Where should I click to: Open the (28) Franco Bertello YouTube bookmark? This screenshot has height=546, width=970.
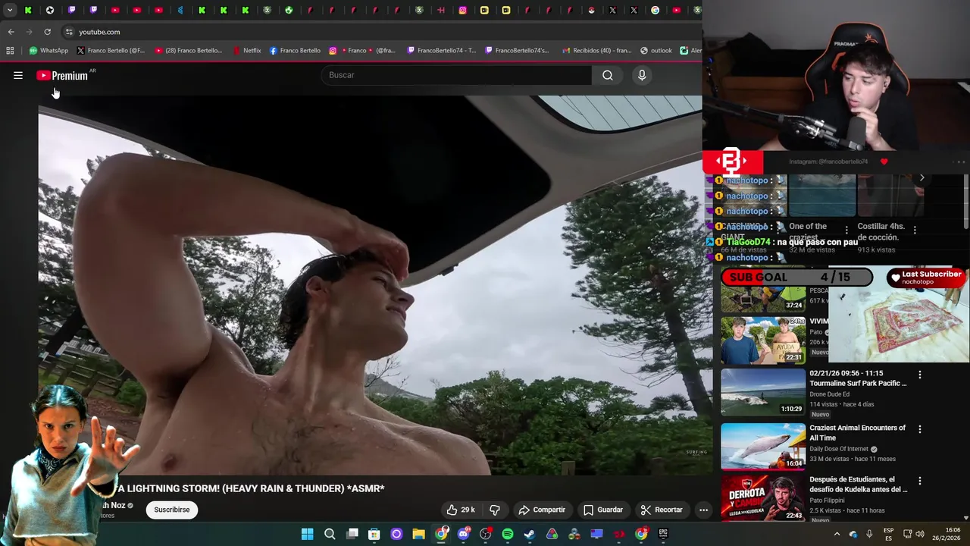tap(189, 51)
